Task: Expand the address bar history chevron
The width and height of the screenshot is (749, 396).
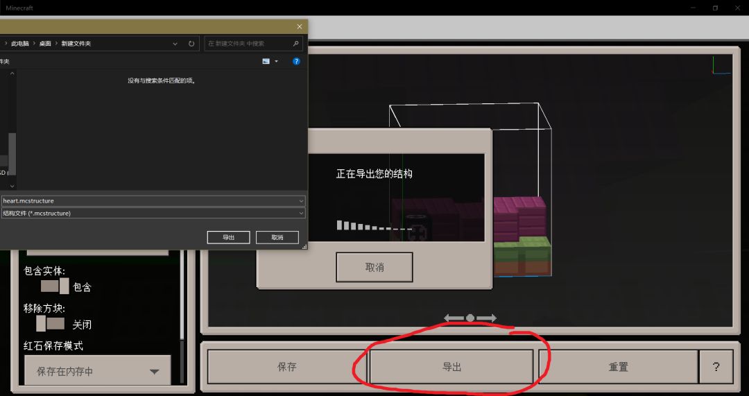Action: (175, 44)
